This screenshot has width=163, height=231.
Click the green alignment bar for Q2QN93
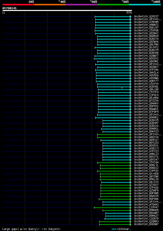(x=115, y=222)
